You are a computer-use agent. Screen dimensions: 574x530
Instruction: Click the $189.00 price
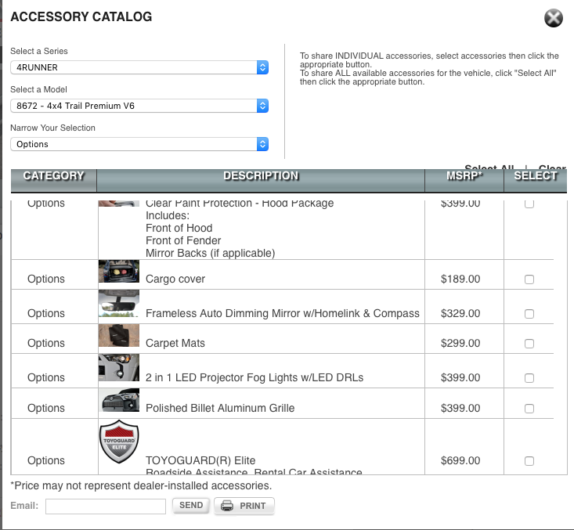coord(460,279)
